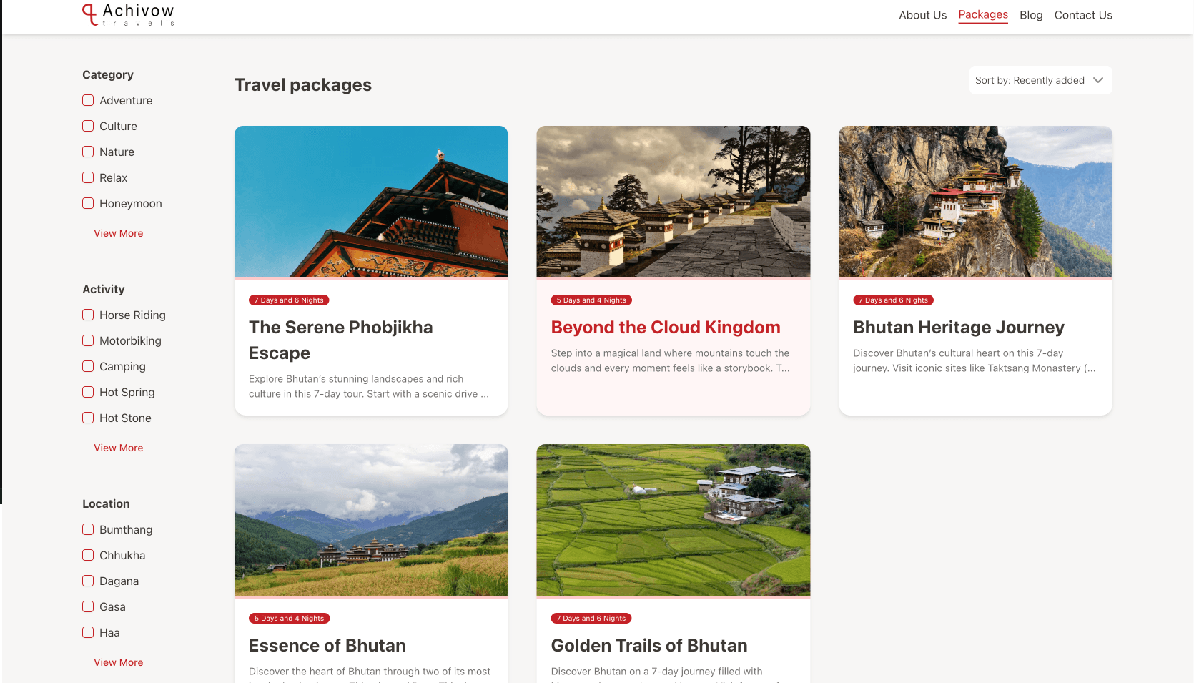Open the Blog menu item
Viewport: 1194px width, 683px height.
(x=1030, y=15)
